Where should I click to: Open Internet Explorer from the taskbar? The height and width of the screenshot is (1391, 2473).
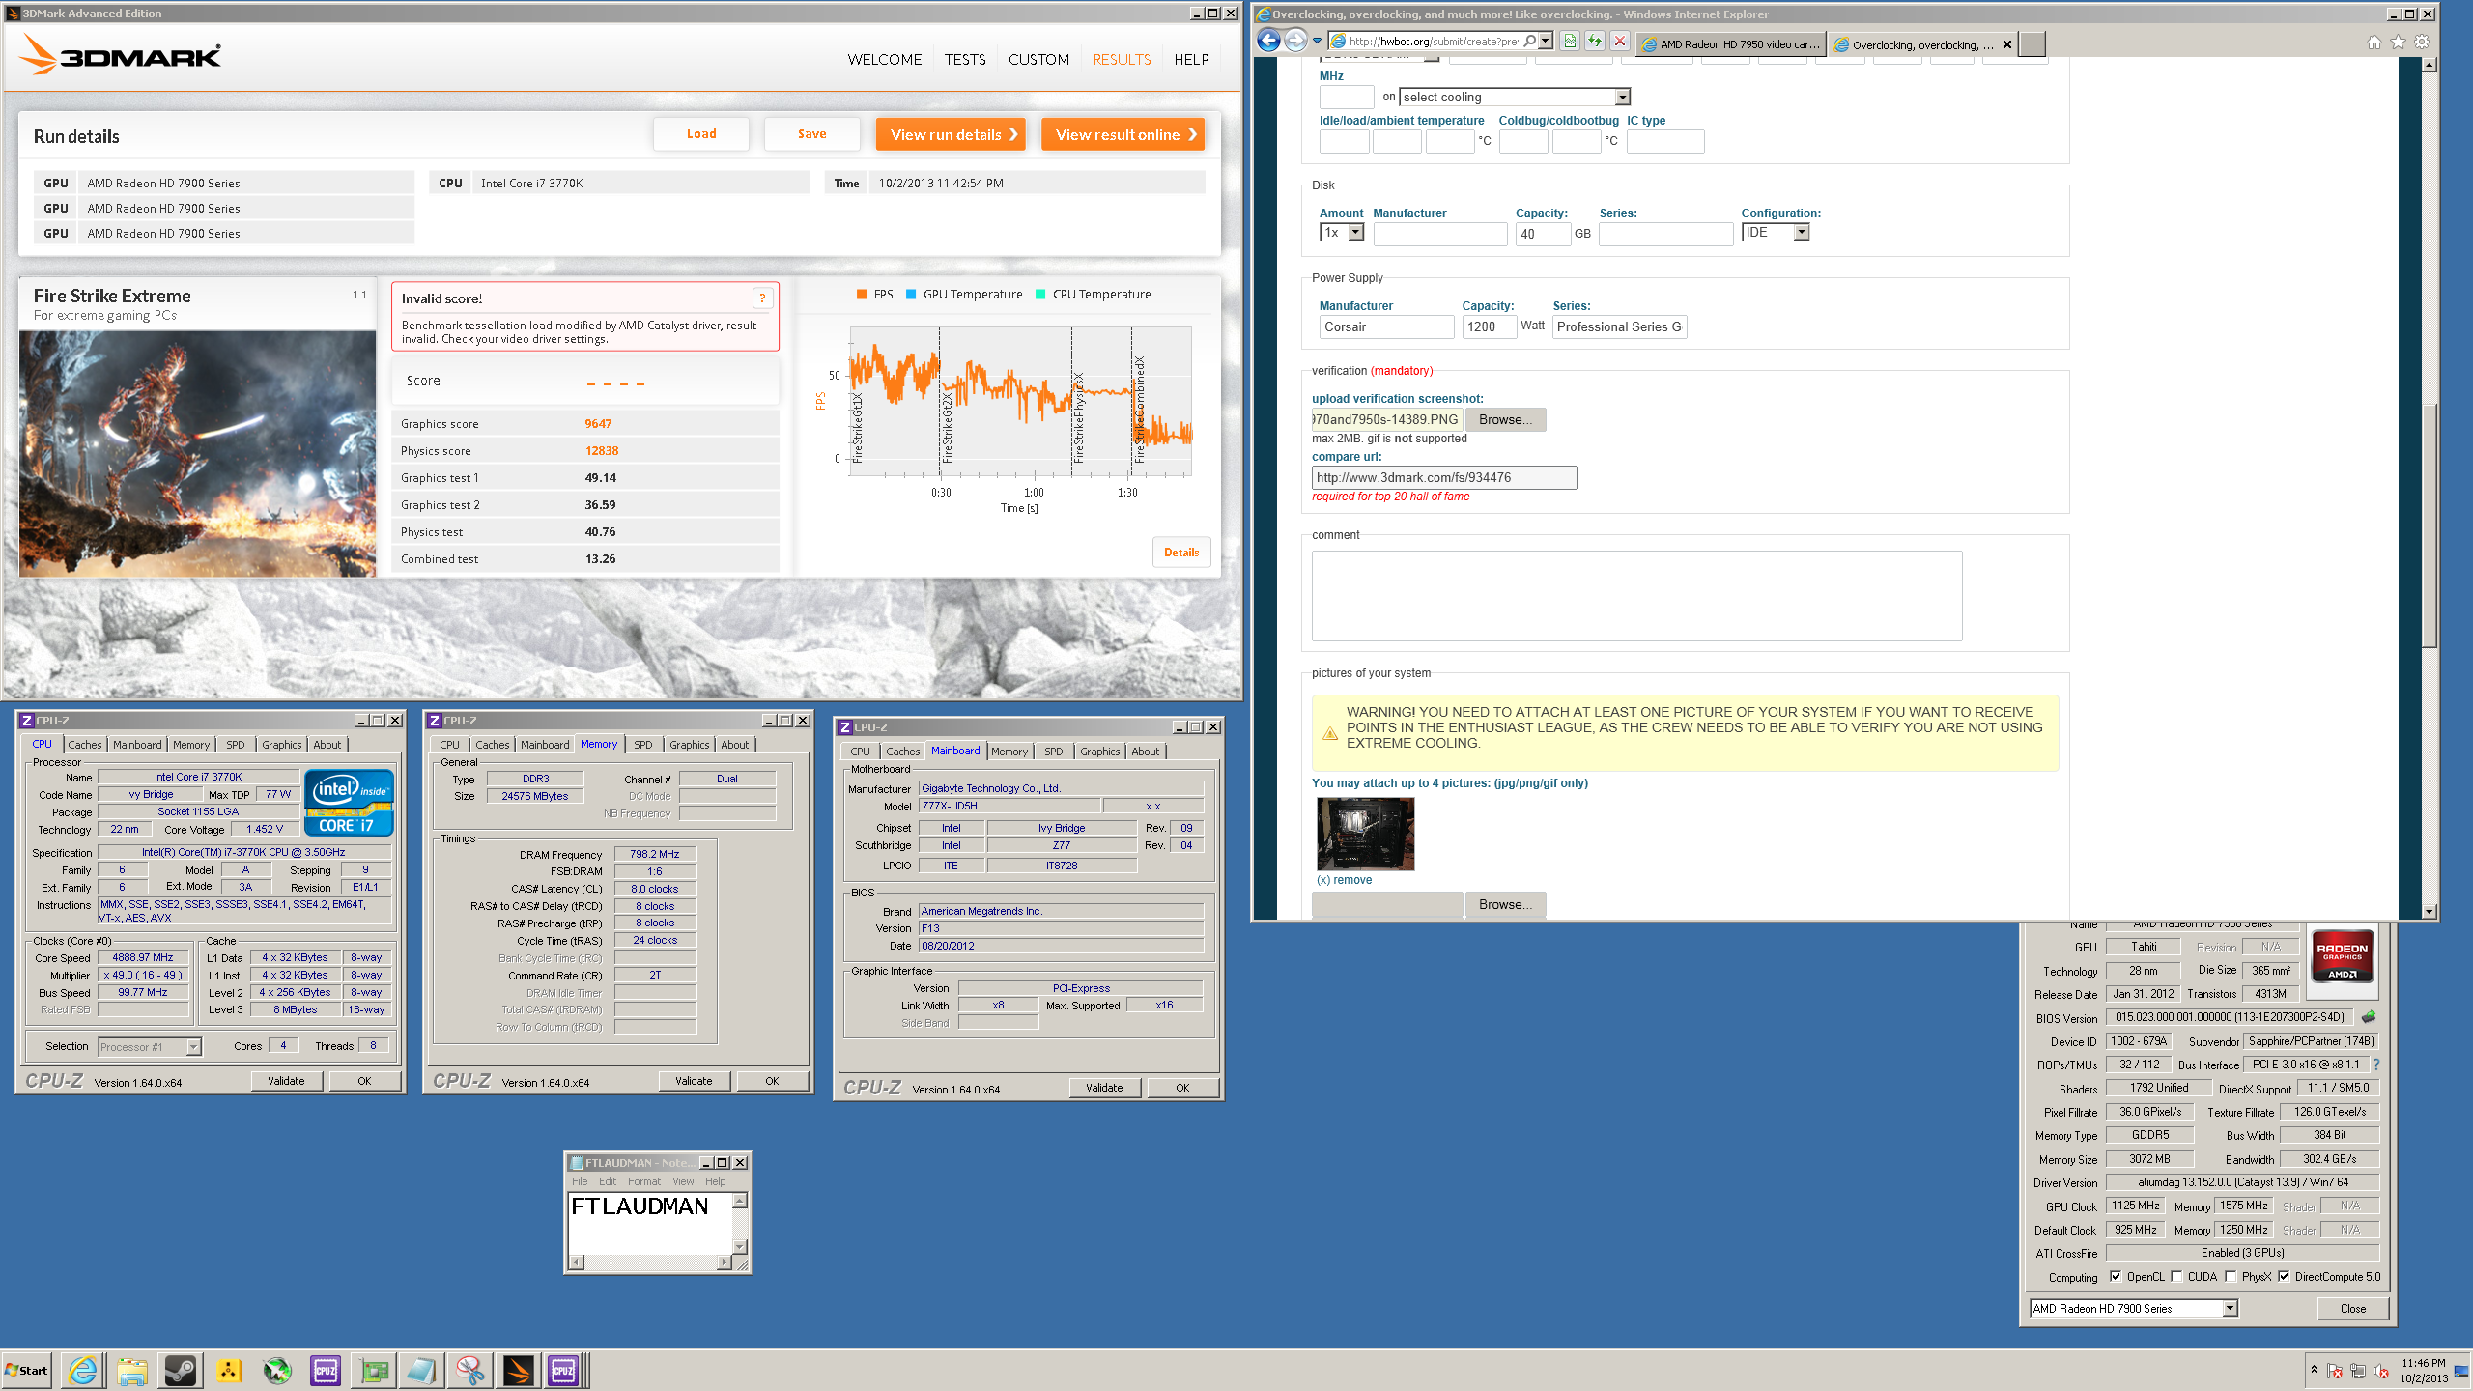(x=83, y=1370)
